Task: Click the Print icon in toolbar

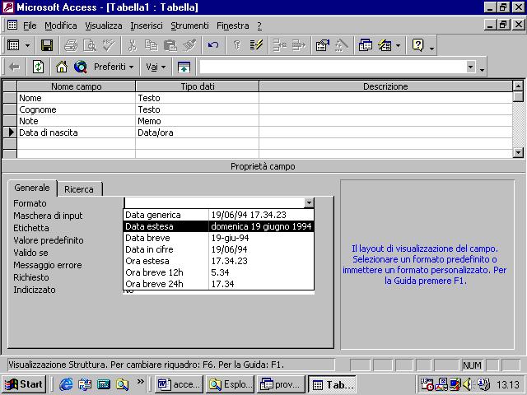Action: 71,45
